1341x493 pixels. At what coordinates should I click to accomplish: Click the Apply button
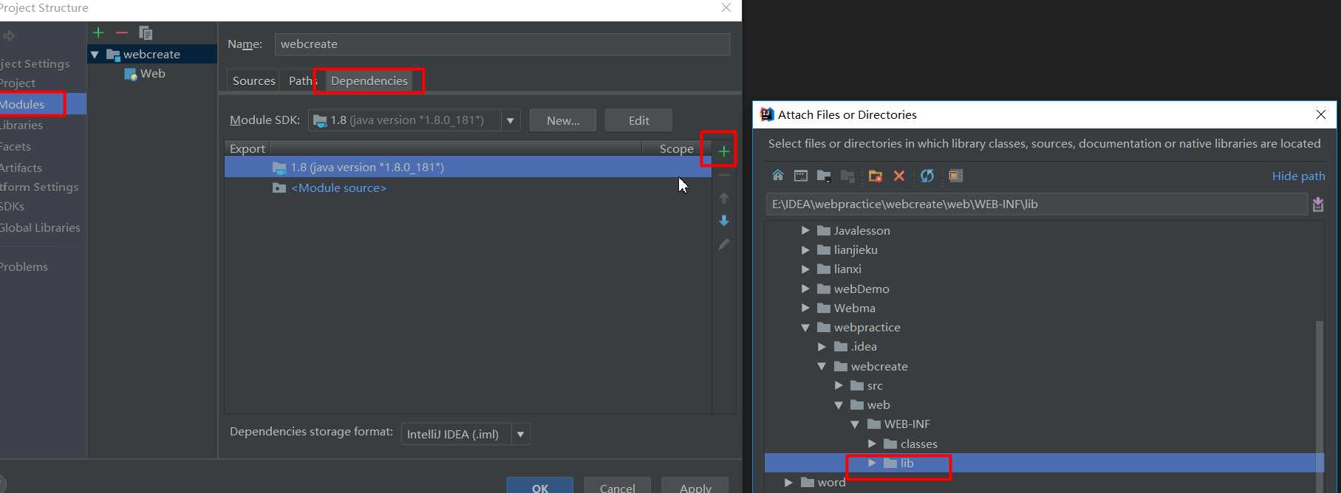pos(695,486)
